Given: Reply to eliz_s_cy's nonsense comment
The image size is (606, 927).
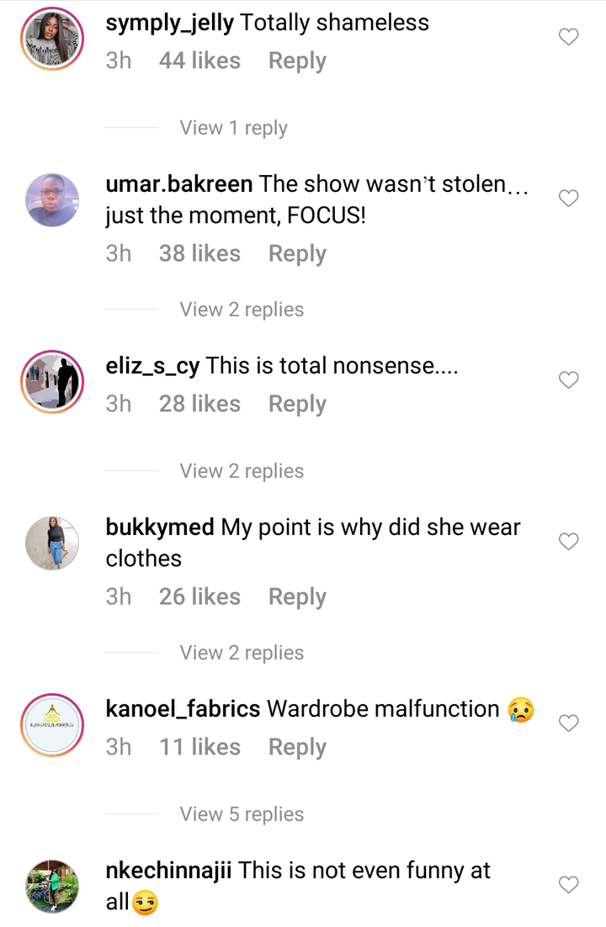Looking at the screenshot, I should click(x=297, y=405).
